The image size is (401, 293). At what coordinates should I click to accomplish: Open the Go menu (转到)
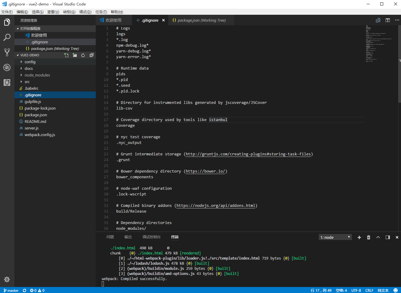[69, 12]
